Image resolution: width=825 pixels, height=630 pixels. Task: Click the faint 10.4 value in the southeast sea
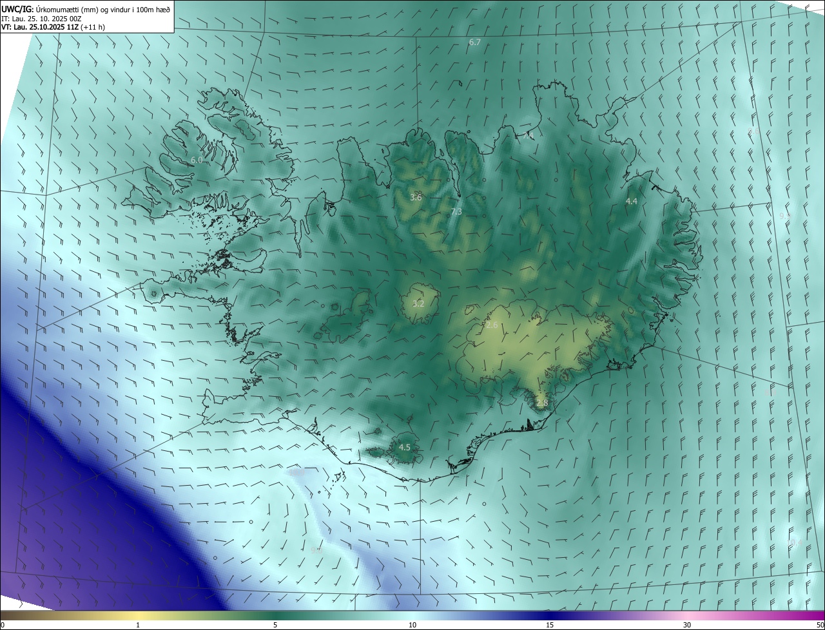(795, 542)
